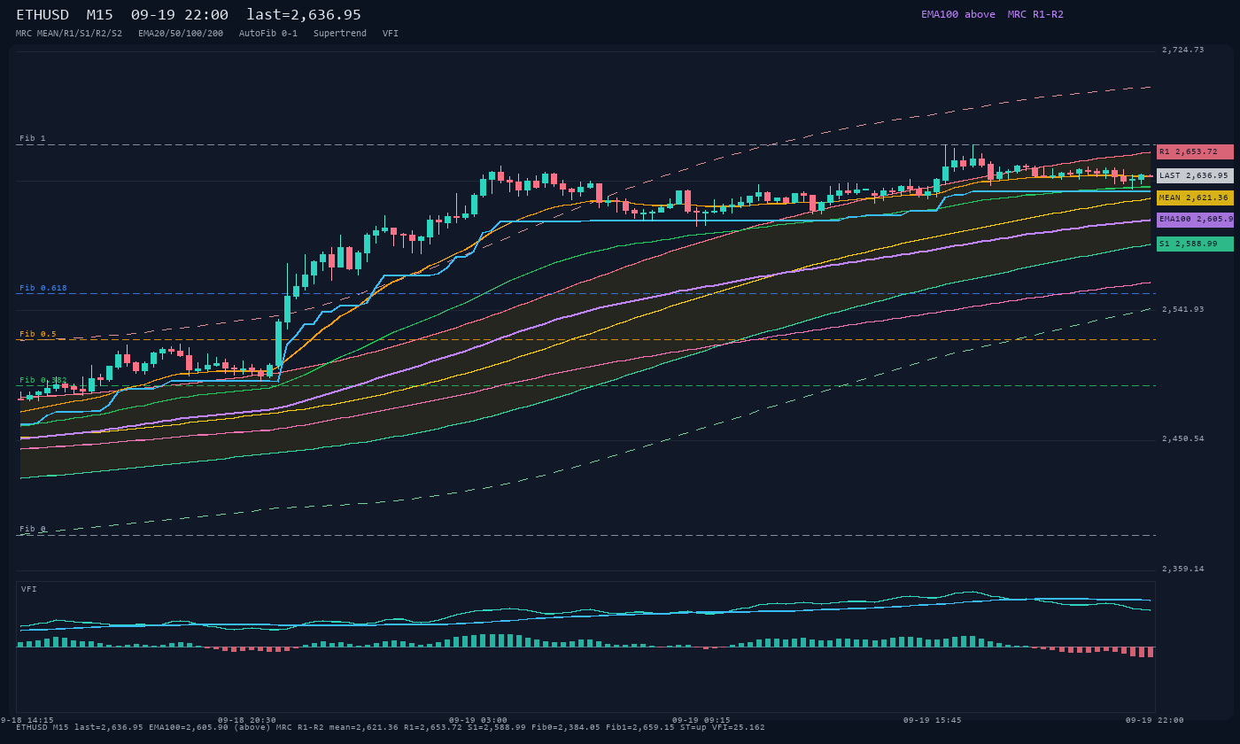This screenshot has height=744, width=1240.
Task: Click the last=2,636.95 header value
Action: (304, 15)
